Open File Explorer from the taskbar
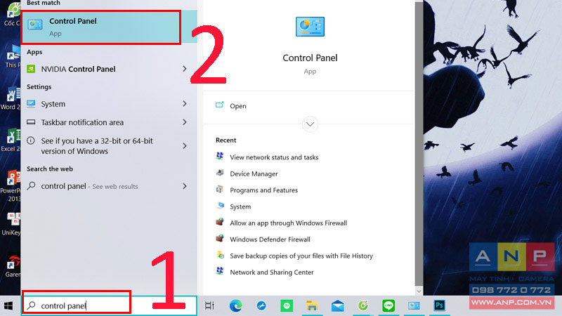Image resolution: width=562 pixels, height=316 pixels. pos(312,305)
